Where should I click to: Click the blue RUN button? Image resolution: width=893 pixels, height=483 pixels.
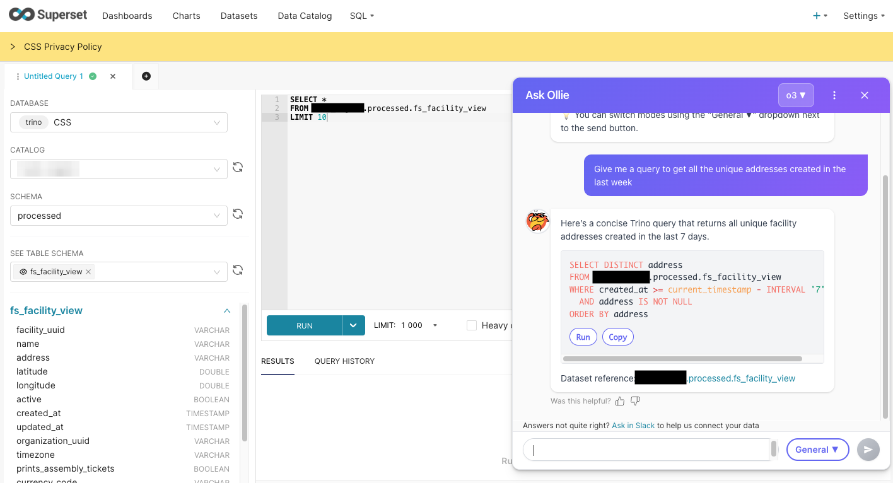pyautogui.click(x=305, y=325)
